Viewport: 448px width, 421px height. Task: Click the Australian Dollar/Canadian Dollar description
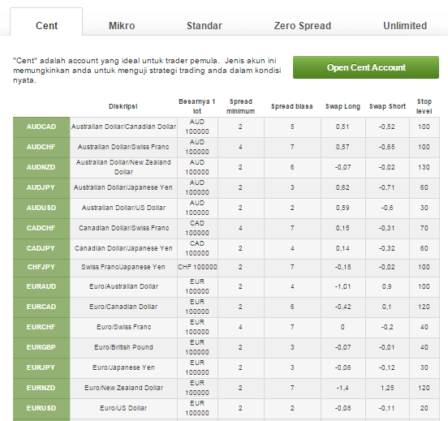click(123, 127)
